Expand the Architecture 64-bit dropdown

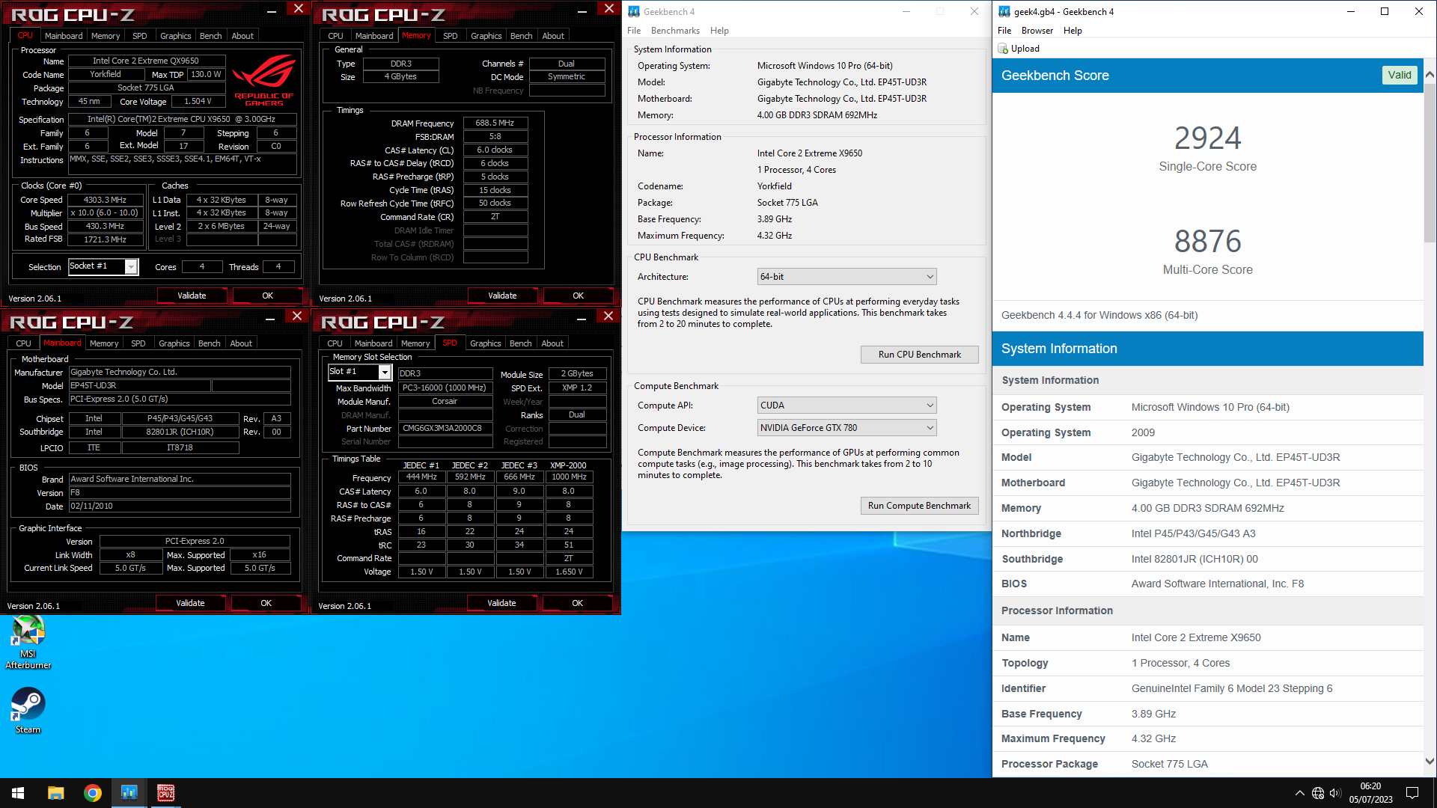pos(847,277)
